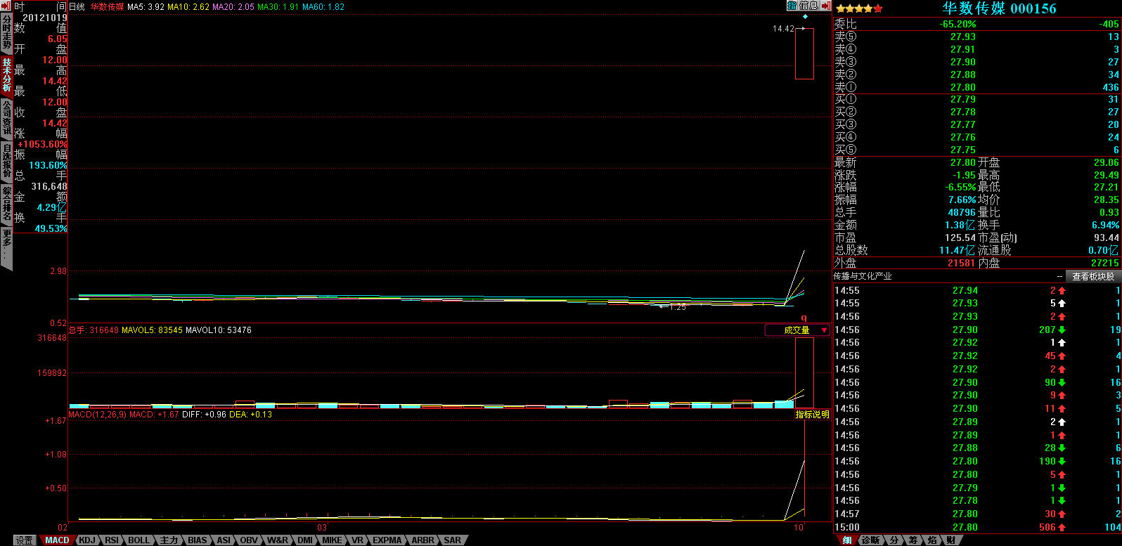Select the MIKE indicator tab
Screen dimensions: 1122x546
332,540
